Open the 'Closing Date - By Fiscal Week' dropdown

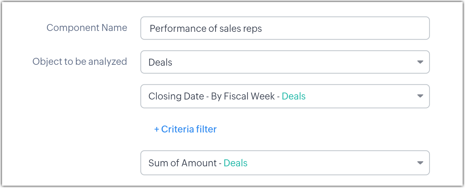coord(285,96)
